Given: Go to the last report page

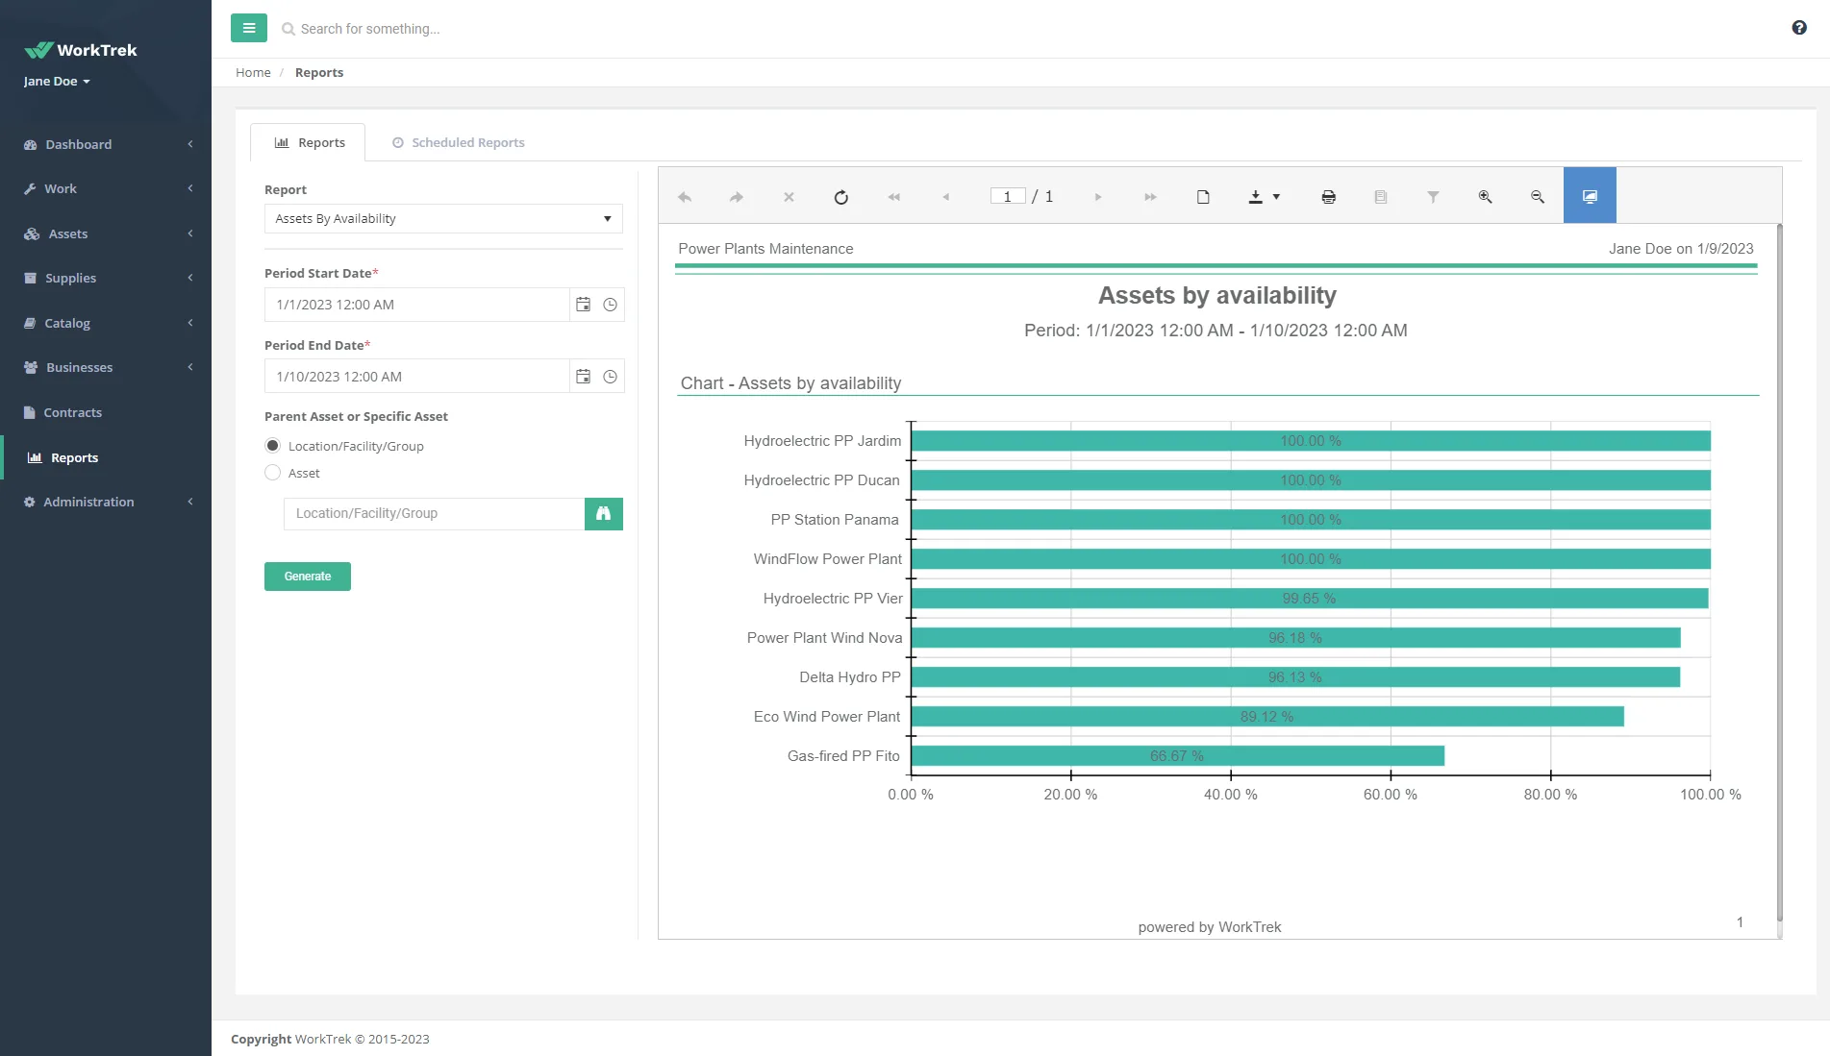Looking at the screenshot, I should coord(1150,197).
